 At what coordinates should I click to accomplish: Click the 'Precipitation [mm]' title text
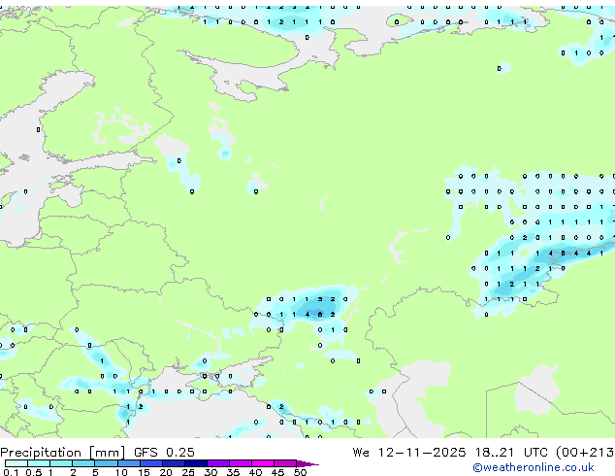[63, 453]
